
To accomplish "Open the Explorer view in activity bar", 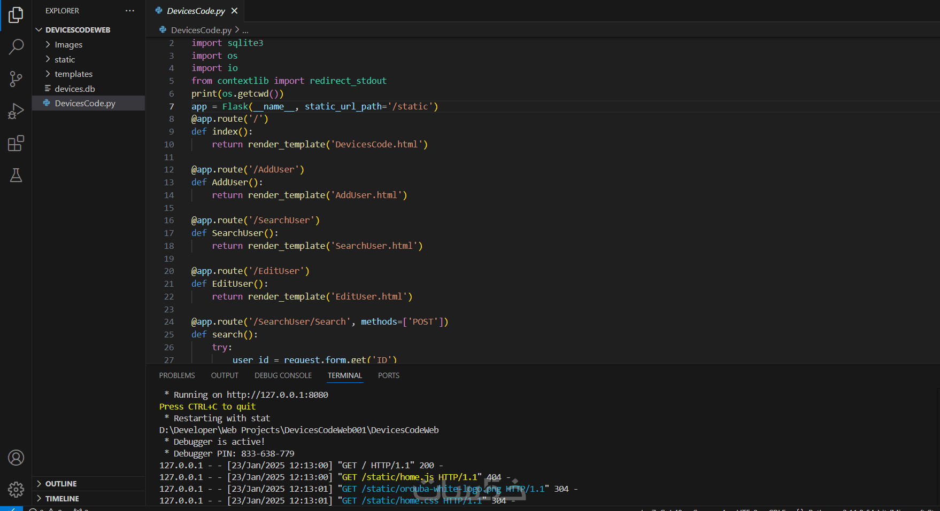I will 16,15.
